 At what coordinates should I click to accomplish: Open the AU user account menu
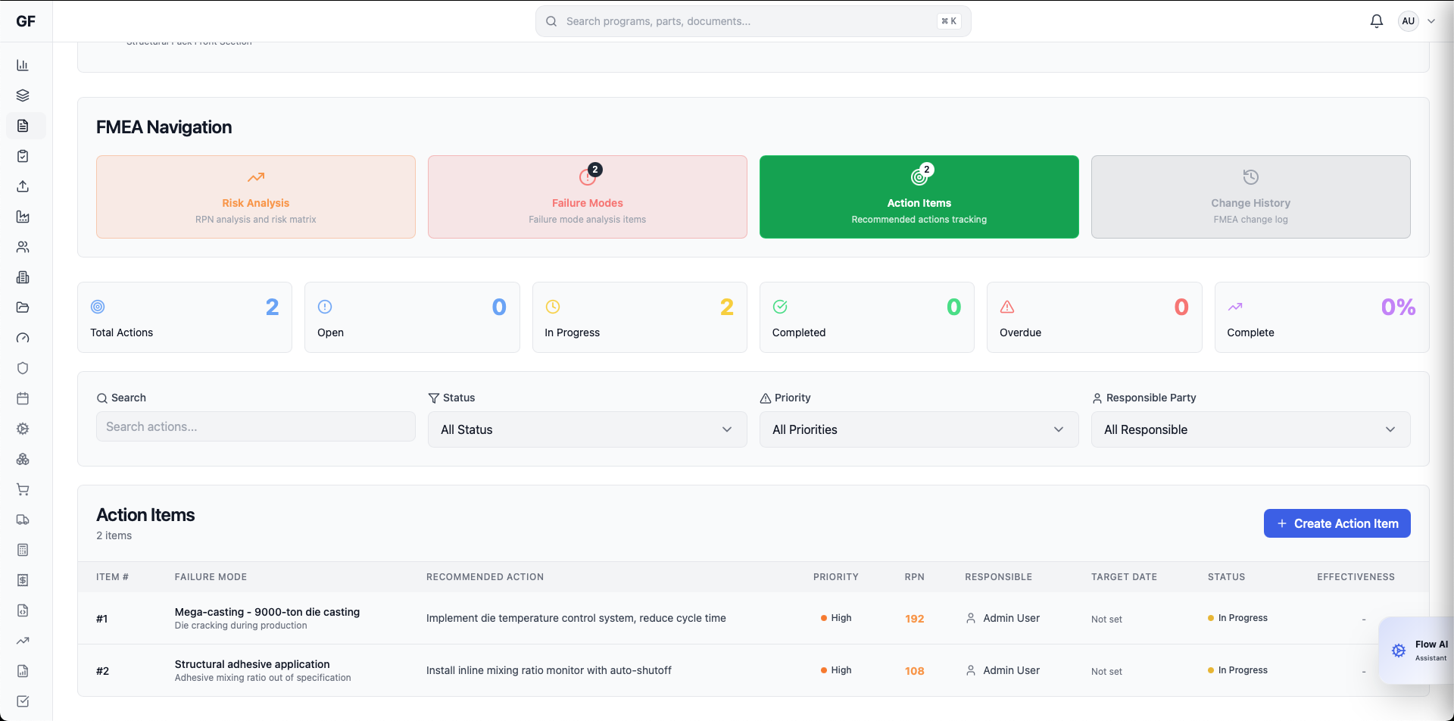point(1417,21)
